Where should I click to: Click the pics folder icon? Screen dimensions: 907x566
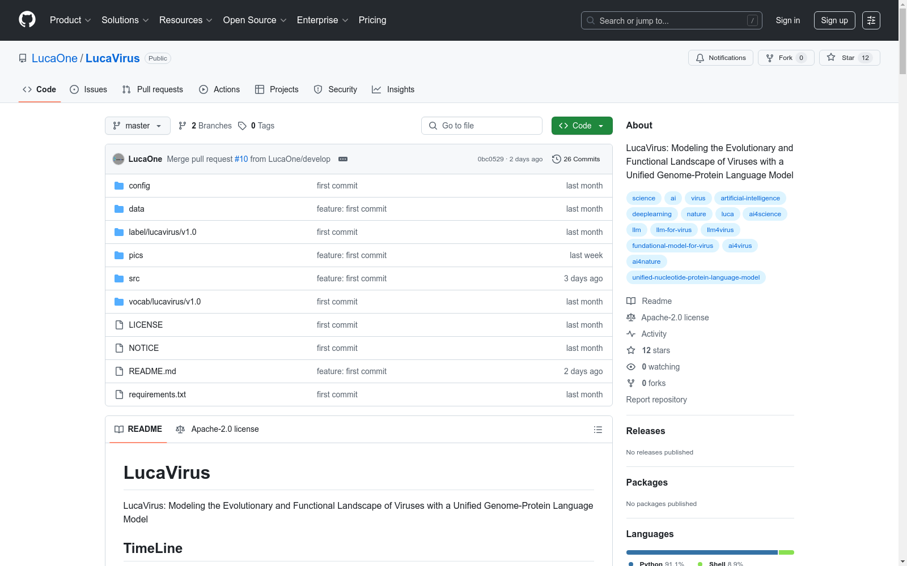(119, 255)
